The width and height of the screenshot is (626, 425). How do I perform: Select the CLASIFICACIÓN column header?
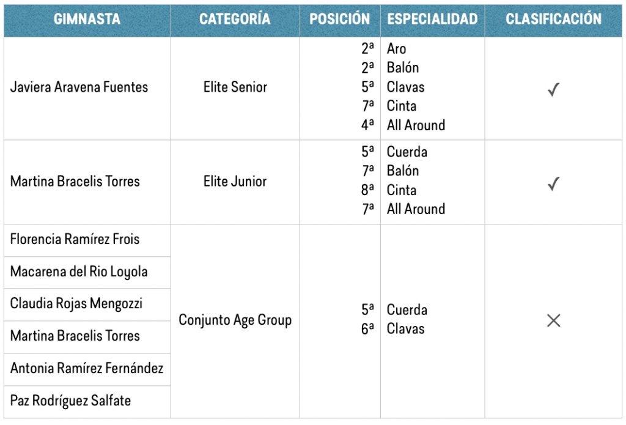point(553,19)
